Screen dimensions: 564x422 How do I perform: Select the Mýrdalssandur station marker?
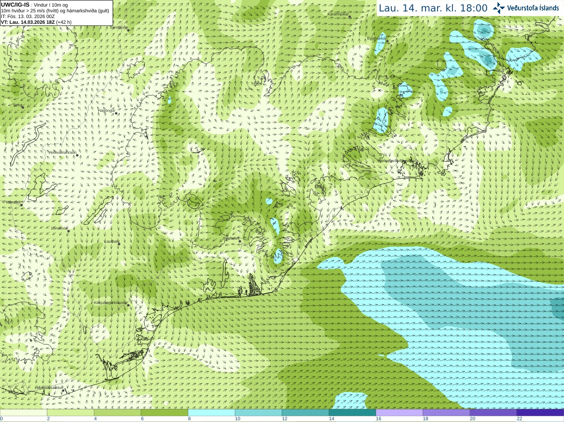click(x=63, y=390)
